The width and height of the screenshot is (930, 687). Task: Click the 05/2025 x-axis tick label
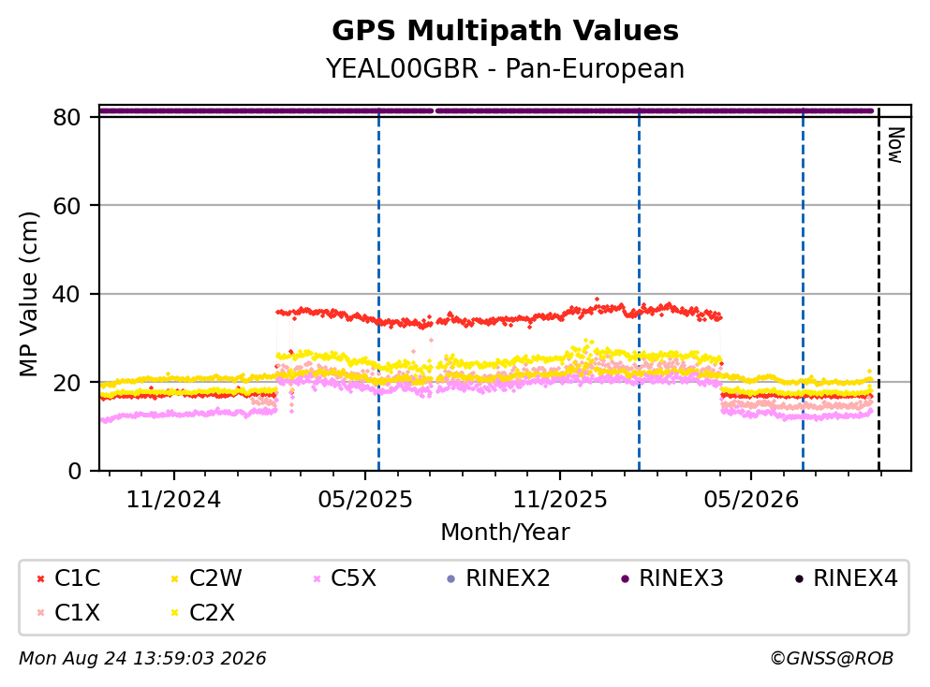[365, 500]
